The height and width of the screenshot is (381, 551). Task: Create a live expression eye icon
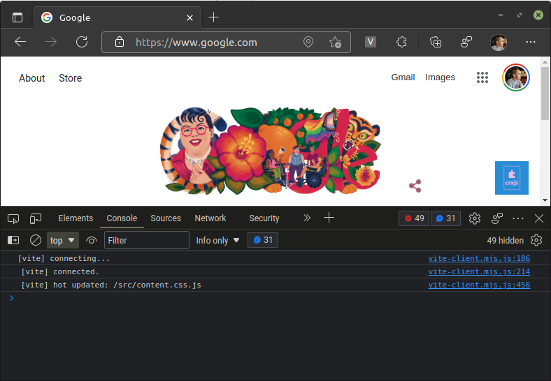[92, 240]
